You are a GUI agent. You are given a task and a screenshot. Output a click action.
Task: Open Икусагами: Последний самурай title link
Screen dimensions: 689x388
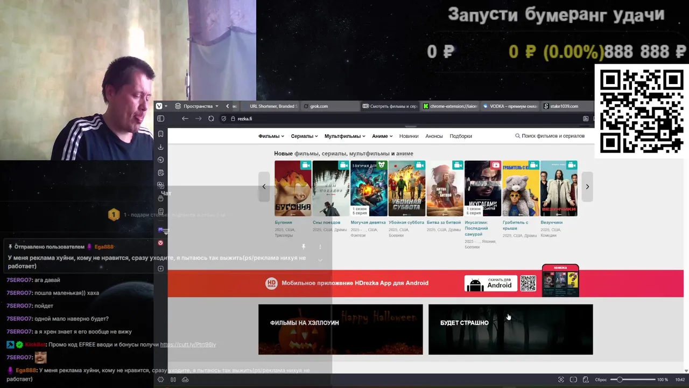pos(476,228)
